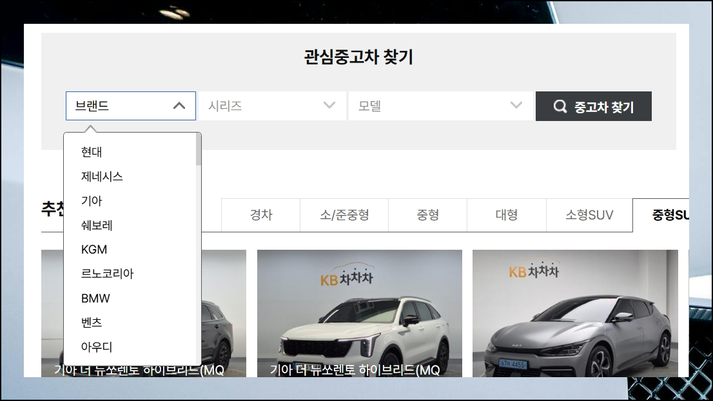Open the 대형 tab

tap(507, 215)
